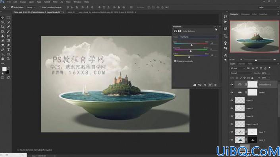The height and width of the screenshot is (157, 280).
Task: Click Navigator zoom in button
Action: pos(274,60)
